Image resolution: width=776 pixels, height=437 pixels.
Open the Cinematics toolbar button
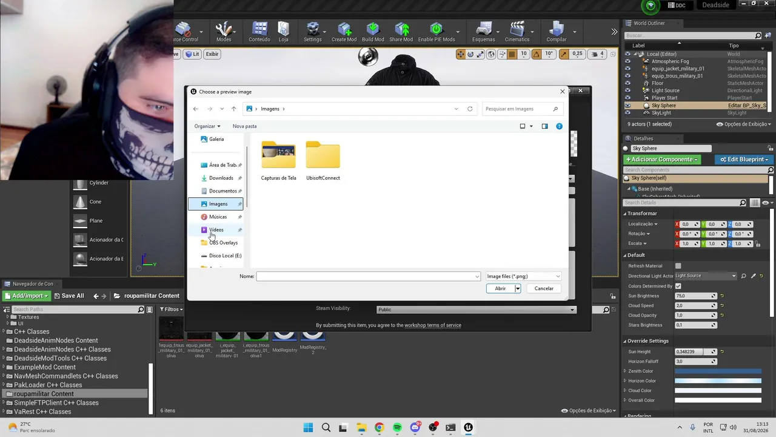tap(517, 32)
